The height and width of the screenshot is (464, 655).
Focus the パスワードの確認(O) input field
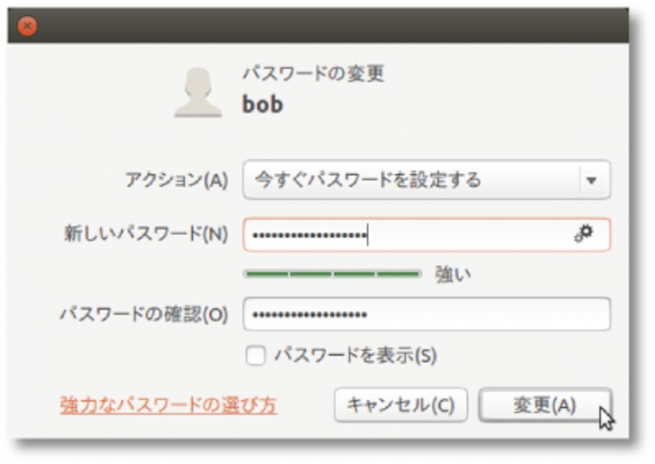[x=427, y=314]
